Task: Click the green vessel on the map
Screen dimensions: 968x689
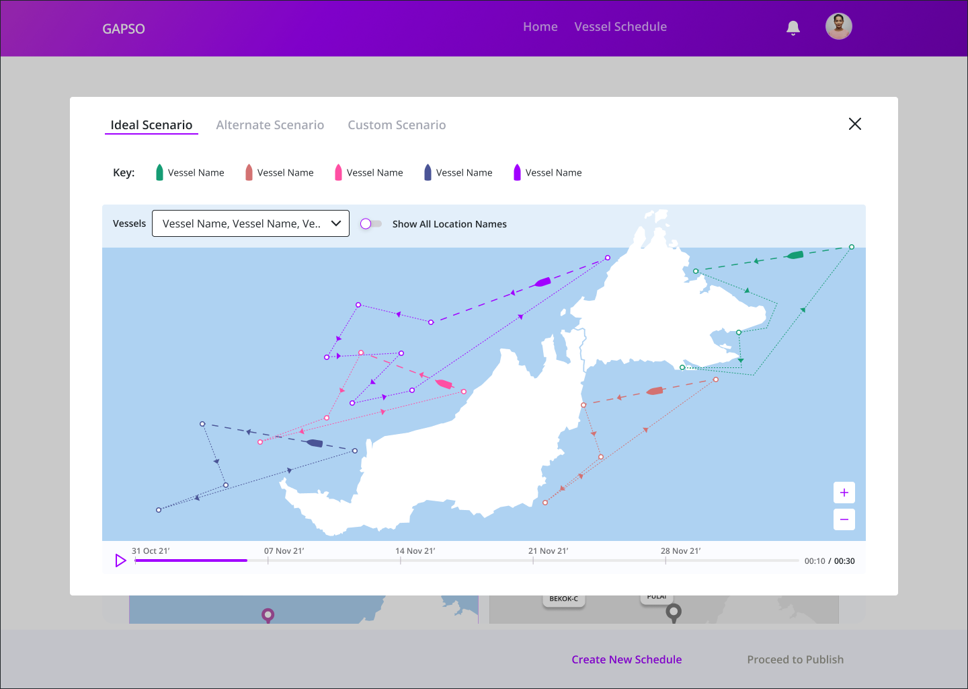Action: (795, 255)
